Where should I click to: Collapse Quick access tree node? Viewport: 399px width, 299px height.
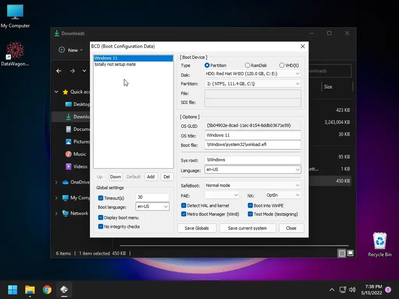tap(56, 92)
